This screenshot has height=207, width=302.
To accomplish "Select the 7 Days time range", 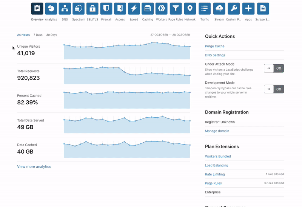I will tap(38, 35).
